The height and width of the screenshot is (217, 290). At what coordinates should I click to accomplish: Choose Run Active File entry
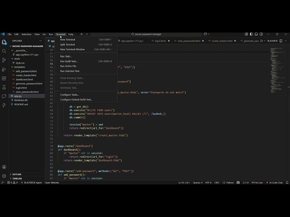[x=86, y=66]
